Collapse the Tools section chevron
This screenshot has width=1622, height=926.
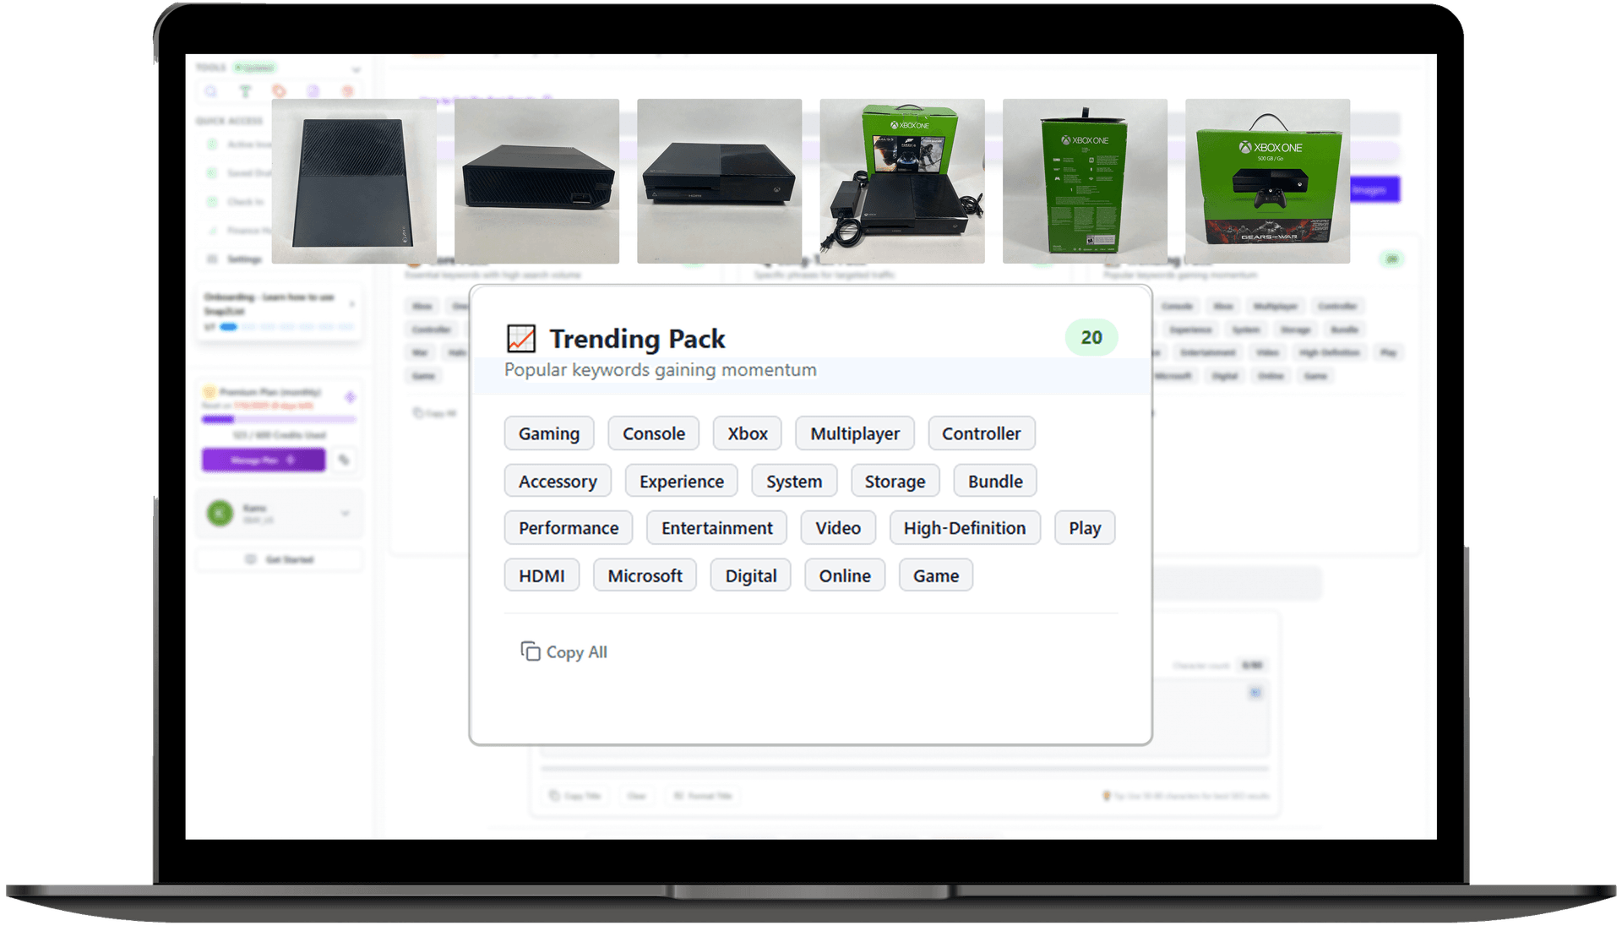click(356, 69)
